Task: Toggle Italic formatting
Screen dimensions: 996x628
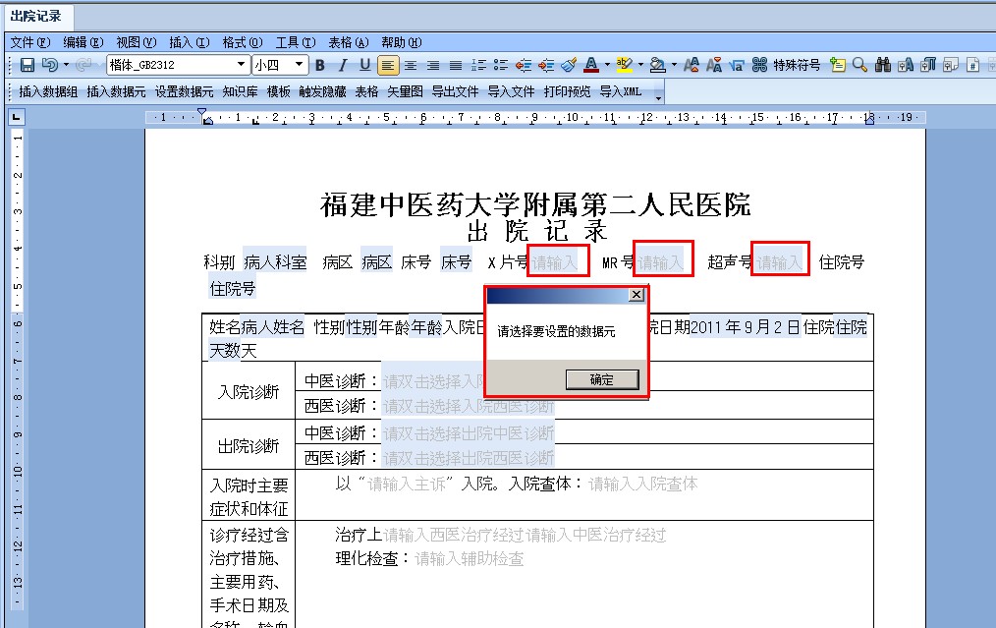Action: pos(343,65)
